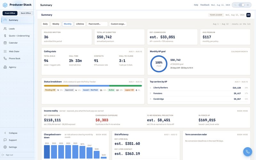The height and width of the screenshot is (160, 256).
Task: Select the Foresters carrier row
Action: [199, 93]
